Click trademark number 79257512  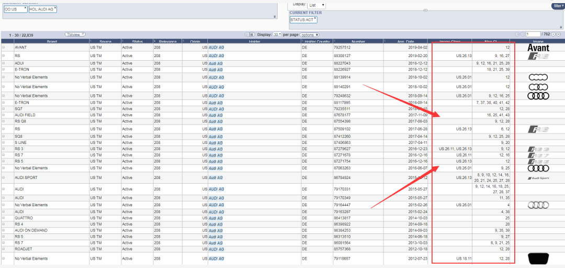(x=342, y=47)
